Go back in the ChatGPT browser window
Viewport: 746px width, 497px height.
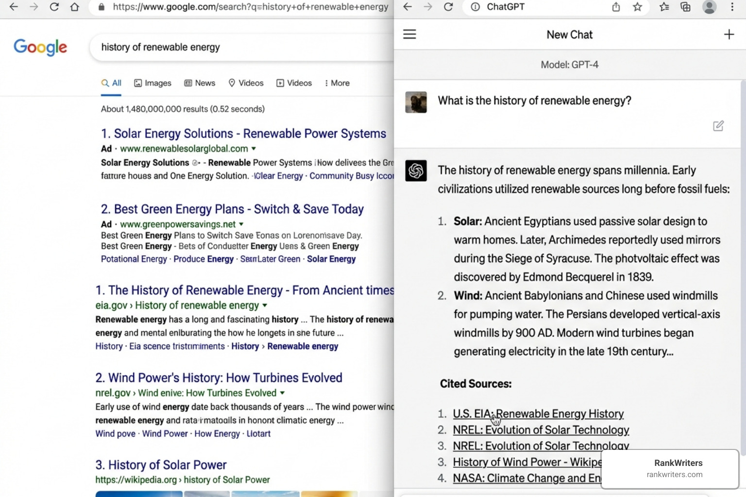[x=407, y=7]
